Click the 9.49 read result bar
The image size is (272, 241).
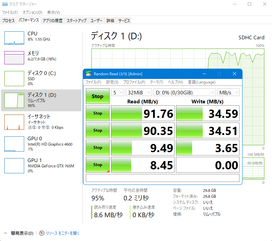[x=142, y=148]
